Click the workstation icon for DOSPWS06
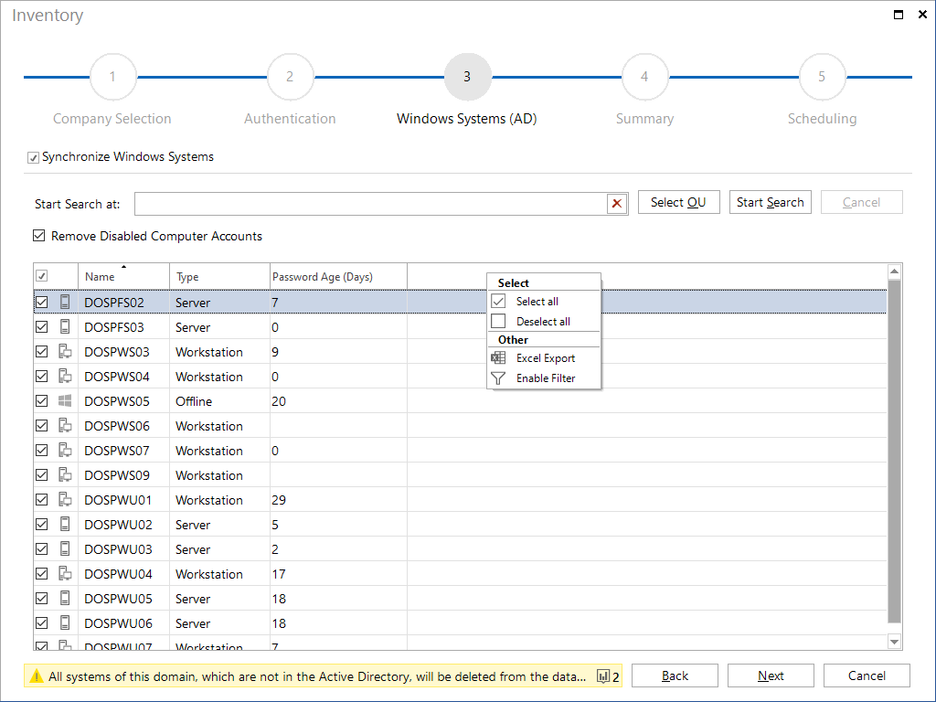 [65, 426]
